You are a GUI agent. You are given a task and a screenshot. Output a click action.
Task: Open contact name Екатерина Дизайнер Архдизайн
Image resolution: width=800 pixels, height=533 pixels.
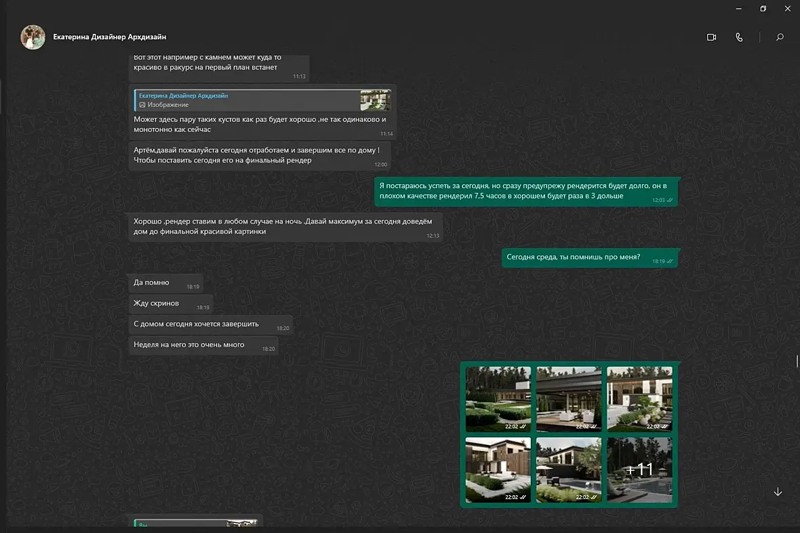[110, 37]
